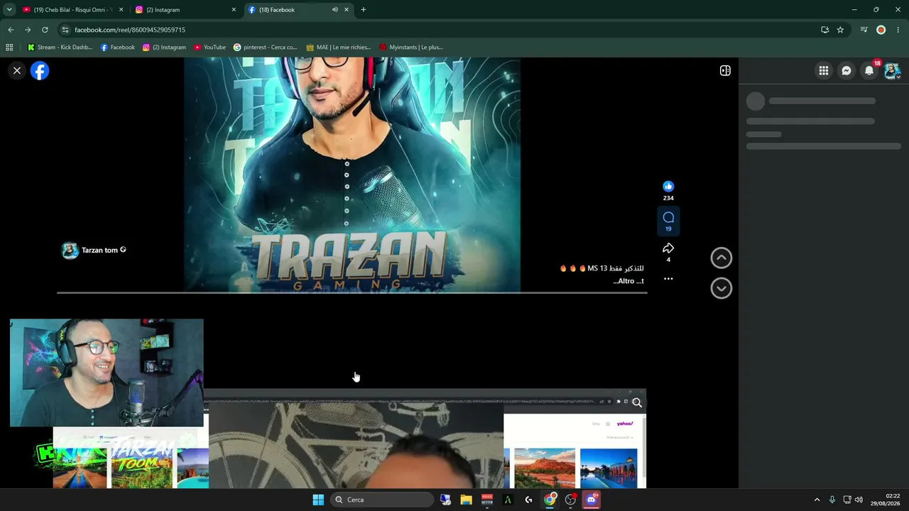Go to the previous reel arrow
This screenshot has height=511, width=909.
(x=722, y=258)
